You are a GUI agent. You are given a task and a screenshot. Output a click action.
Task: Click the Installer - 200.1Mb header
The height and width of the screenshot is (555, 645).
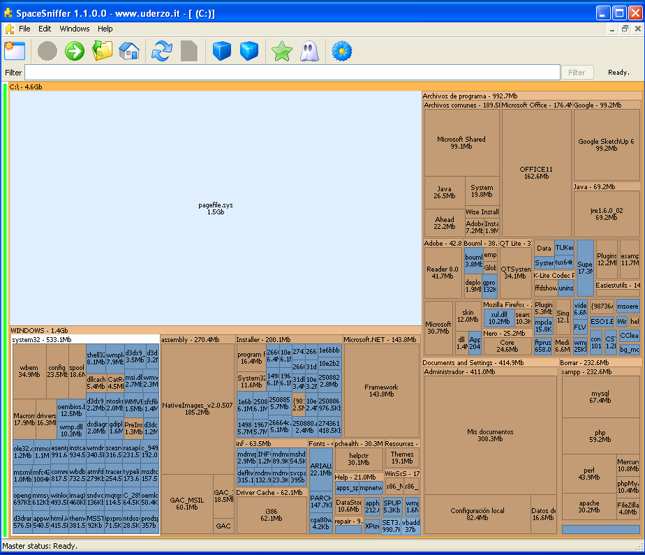coord(289,340)
